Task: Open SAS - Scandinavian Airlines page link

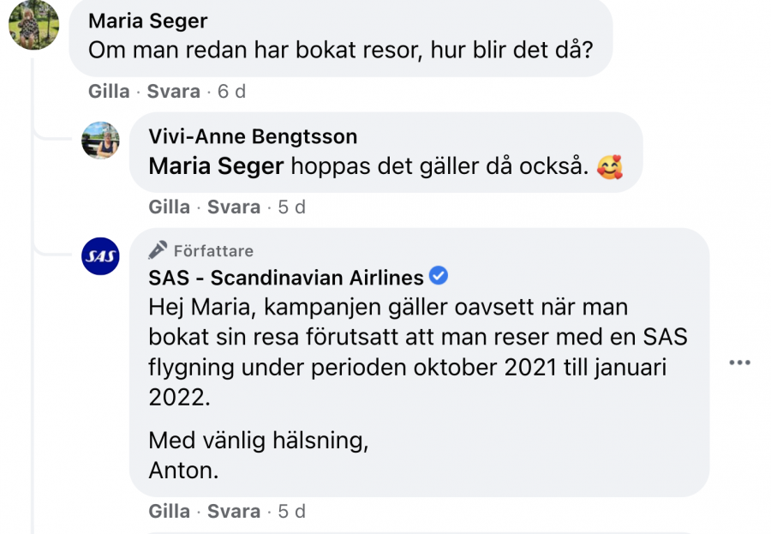Action: [x=286, y=278]
